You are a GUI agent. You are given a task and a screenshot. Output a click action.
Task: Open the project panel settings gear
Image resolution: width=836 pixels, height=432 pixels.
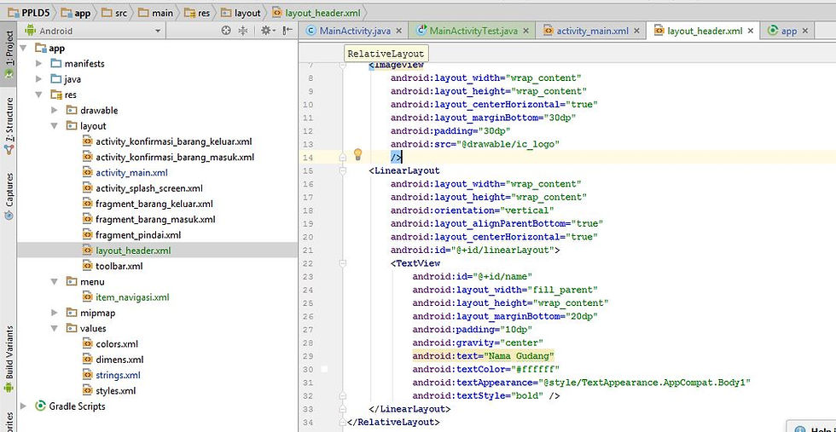click(266, 31)
